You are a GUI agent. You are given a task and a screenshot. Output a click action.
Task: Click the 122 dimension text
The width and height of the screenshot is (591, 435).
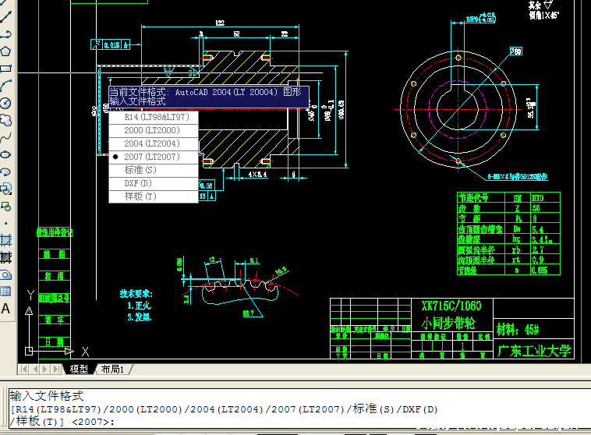[x=220, y=23]
